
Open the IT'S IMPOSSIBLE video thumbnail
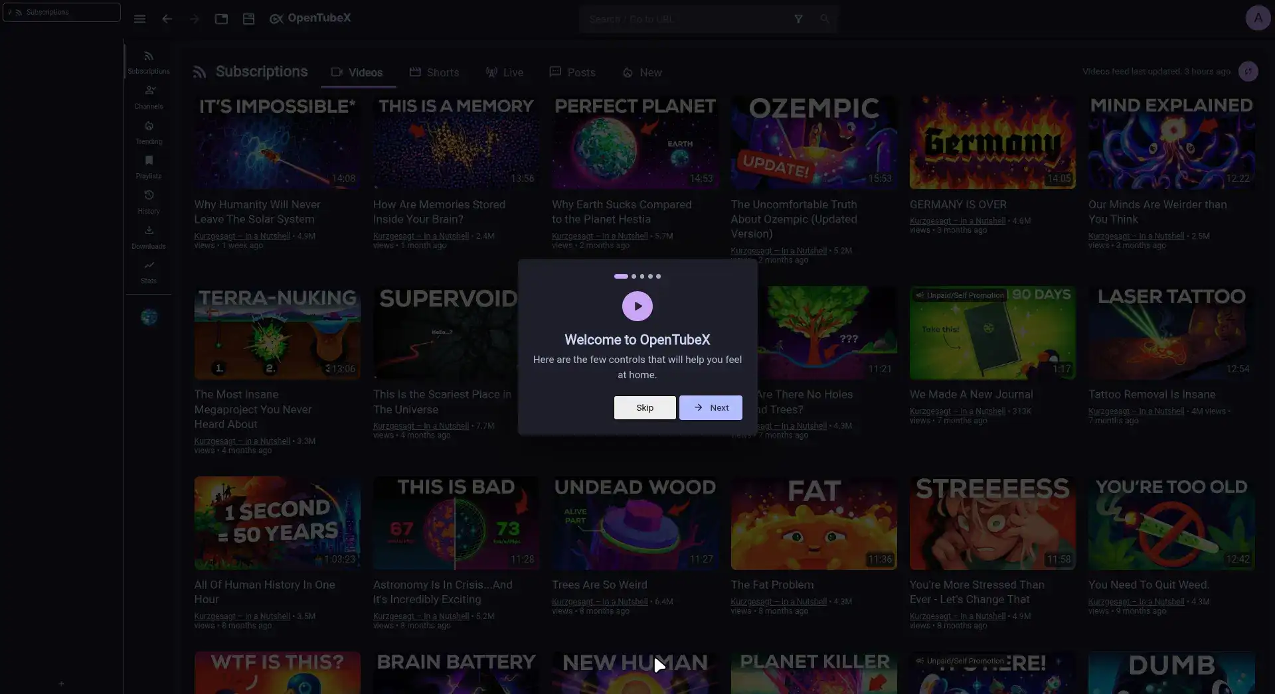coord(278,143)
